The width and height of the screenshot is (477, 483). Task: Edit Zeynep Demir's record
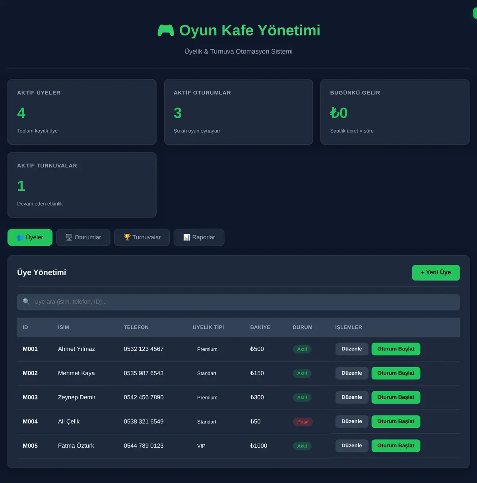click(x=352, y=397)
